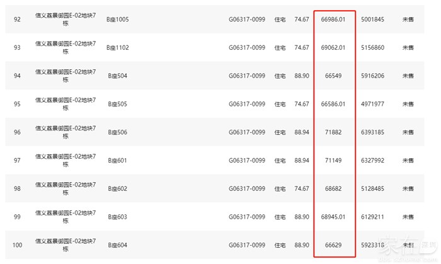Viewport: 441px width, 264px height.
Task: Click the B座601 unit cell
Action: 117,161
